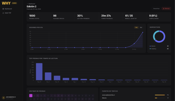Click the Edición 2 page title
This screenshot has height=101, width=175.
(x=31, y=7)
